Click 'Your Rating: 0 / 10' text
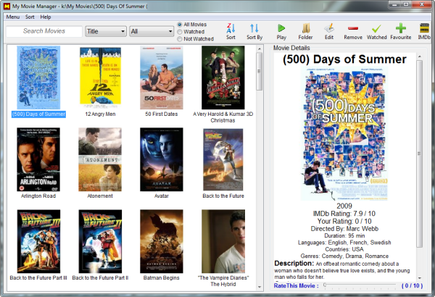 pyautogui.click(x=344, y=221)
